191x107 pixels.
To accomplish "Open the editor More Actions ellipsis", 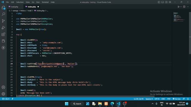I will click(x=188, y=7).
